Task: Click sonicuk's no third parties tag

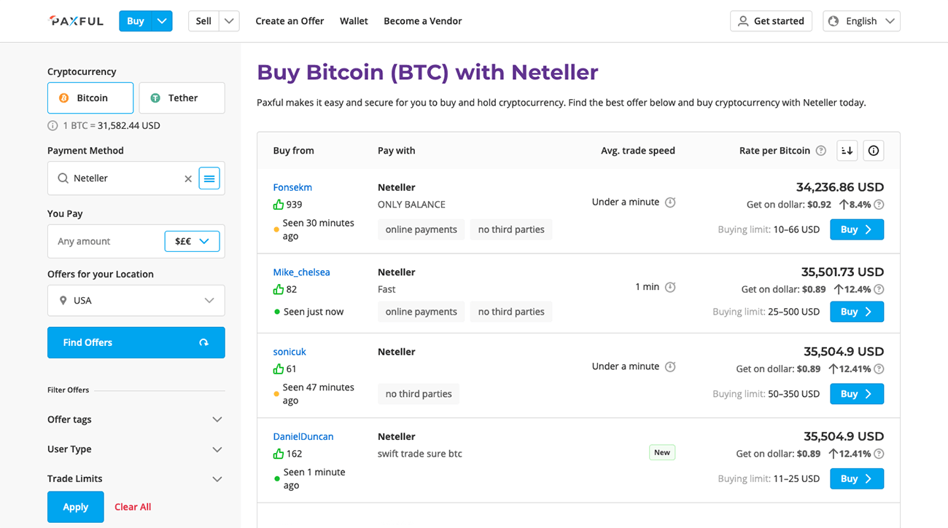Action: [x=419, y=394]
